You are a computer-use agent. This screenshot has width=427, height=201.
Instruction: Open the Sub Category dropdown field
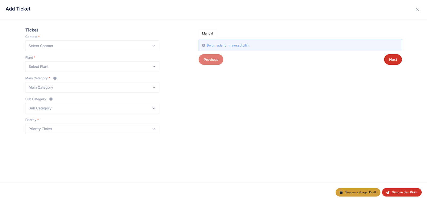(88, 108)
